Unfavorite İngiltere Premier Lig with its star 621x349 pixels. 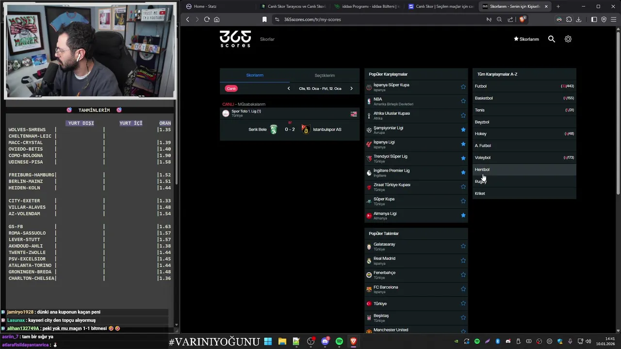[463, 172]
